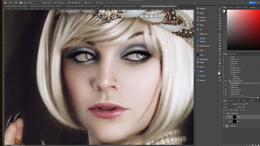Open the layer Fill dropdown
The height and width of the screenshot is (146, 260).
244,110
